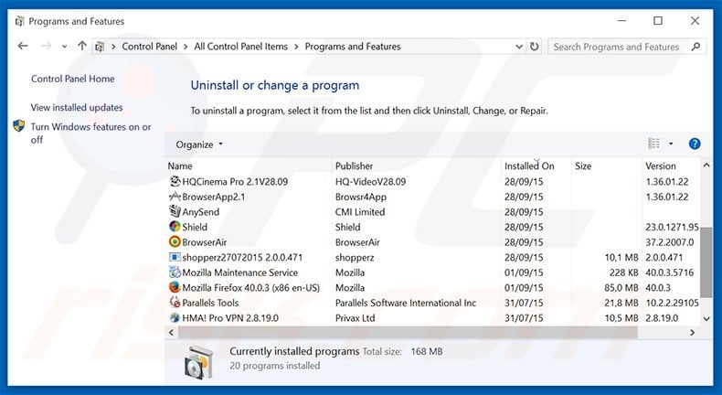The image size is (722, 395).
Task: Expand chevron after Control Panel breadcrumb
Action: 186,47
